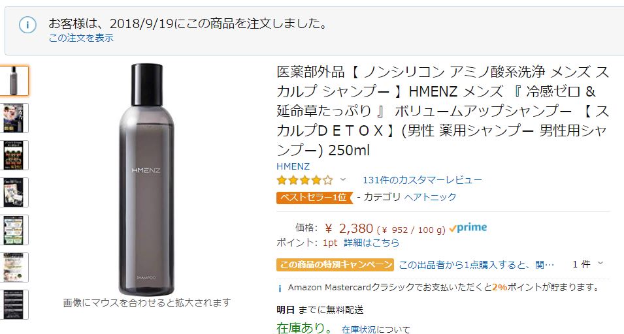
Task: Select the second product thumbnail
Action: click(x=14, y=118)
